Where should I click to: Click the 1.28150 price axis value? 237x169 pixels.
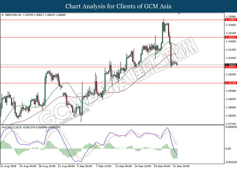coord(231,116)
